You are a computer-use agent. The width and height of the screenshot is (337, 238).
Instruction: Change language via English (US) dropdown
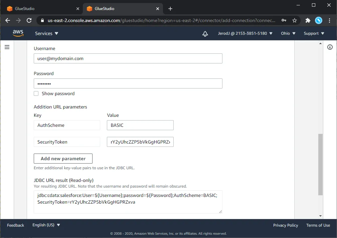[46, 225]
